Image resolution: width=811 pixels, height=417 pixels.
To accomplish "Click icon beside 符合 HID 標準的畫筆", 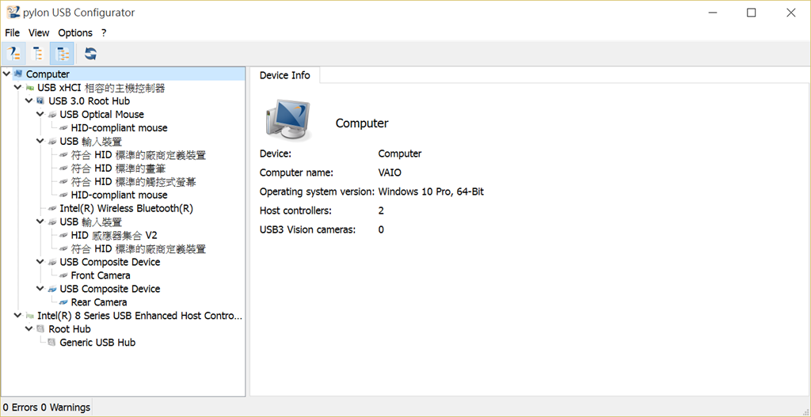I will [x=63, y=169].
